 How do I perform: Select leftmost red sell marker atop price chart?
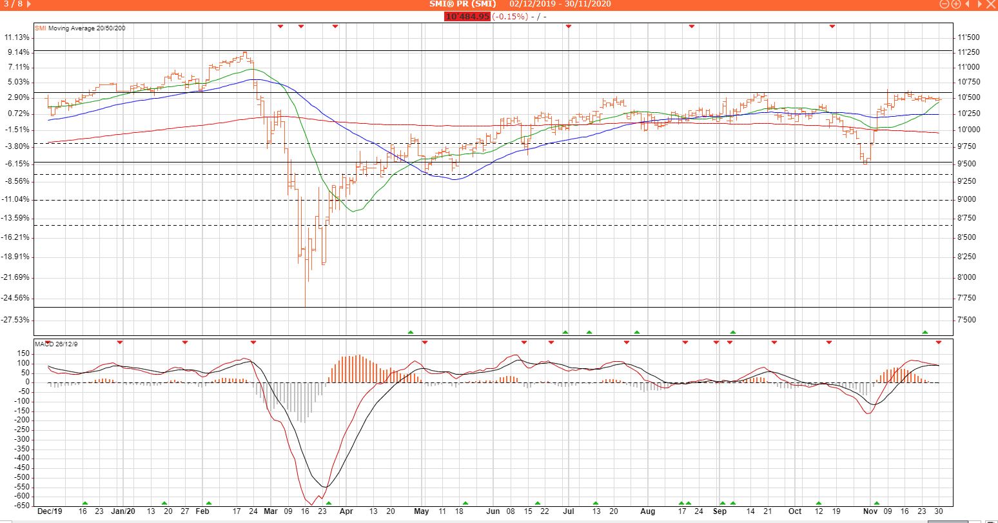pos(280,26)
